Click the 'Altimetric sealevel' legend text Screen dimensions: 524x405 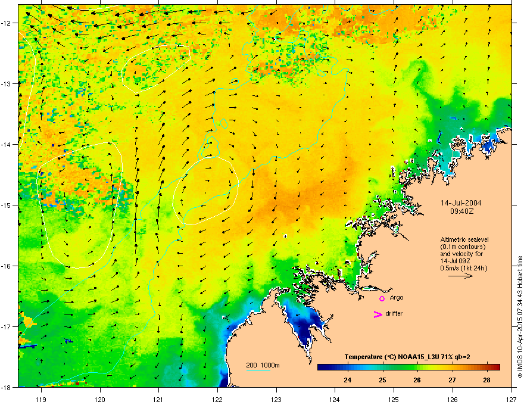tap(464, 239)
